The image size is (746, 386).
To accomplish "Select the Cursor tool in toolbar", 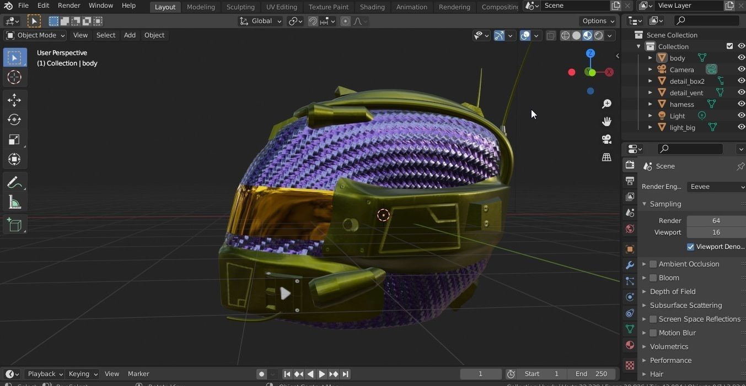I will (x=14, y=77).
